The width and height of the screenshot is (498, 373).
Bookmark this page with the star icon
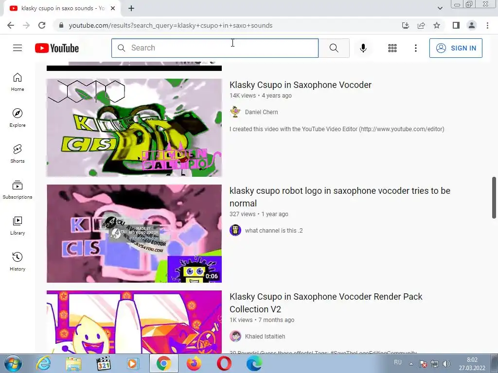point(437,25)
